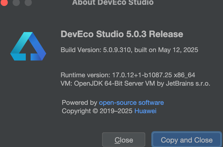223x147 pixels.
Task: Click the About DevEco Studio title bar
Action: (113, 3)
